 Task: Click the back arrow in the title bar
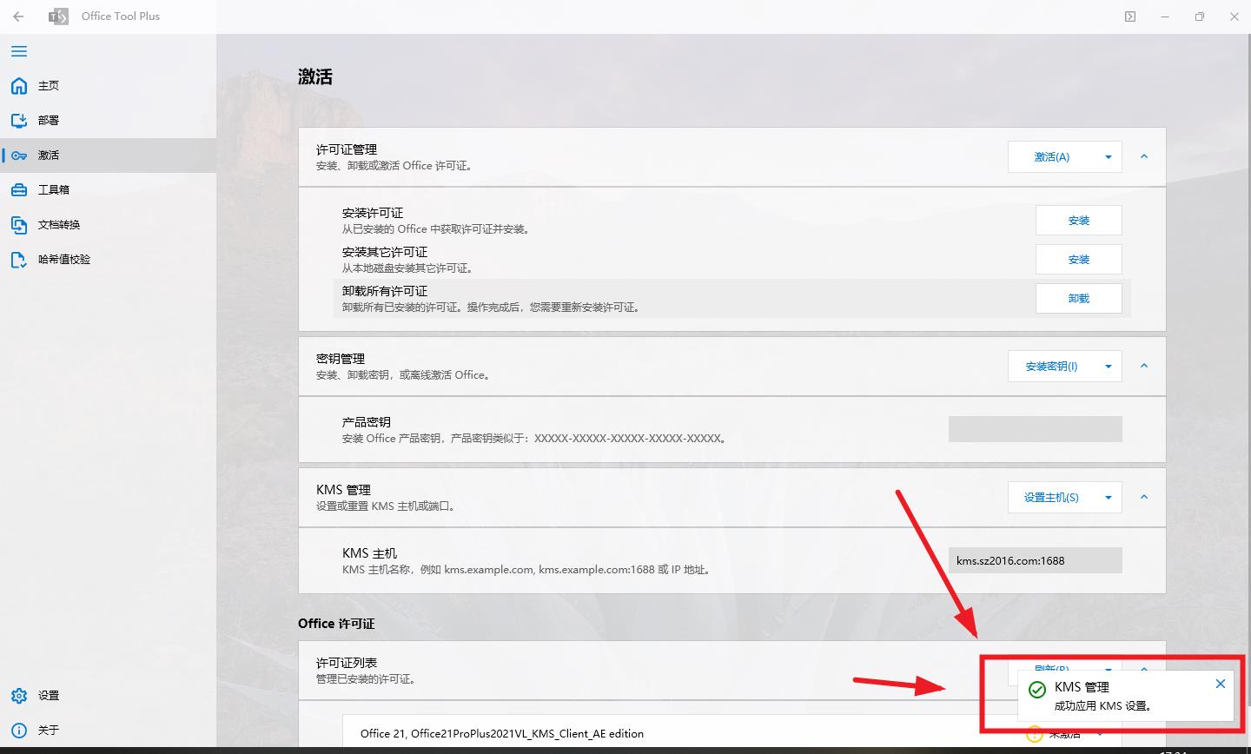(x=17, y=16)
